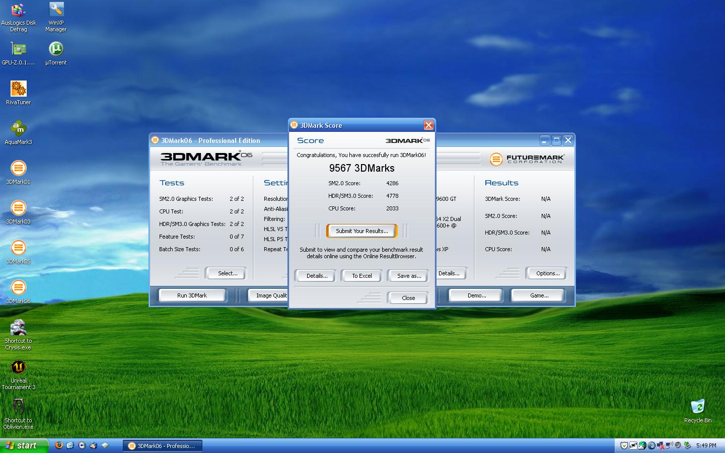Launch GPU-Z desktop shortcut
The height and width of the screenshot is (453, 725).
coord(19,53)
